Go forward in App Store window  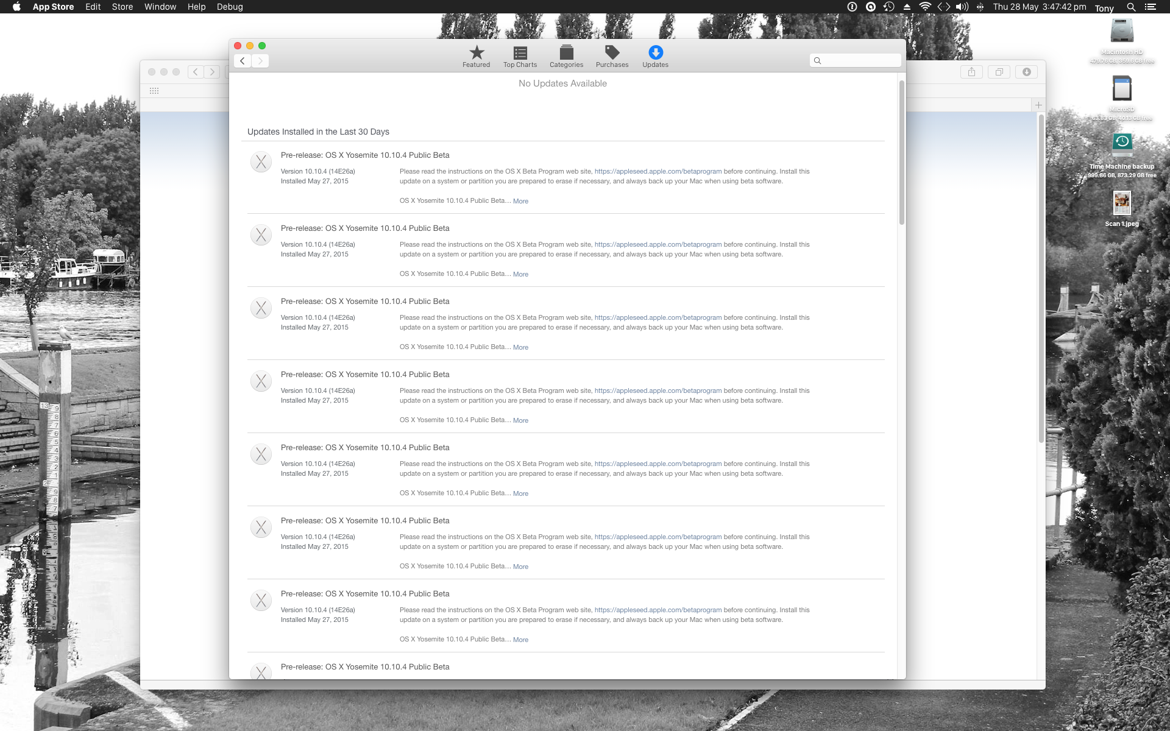pyautogui.click(x=260, y=61)
